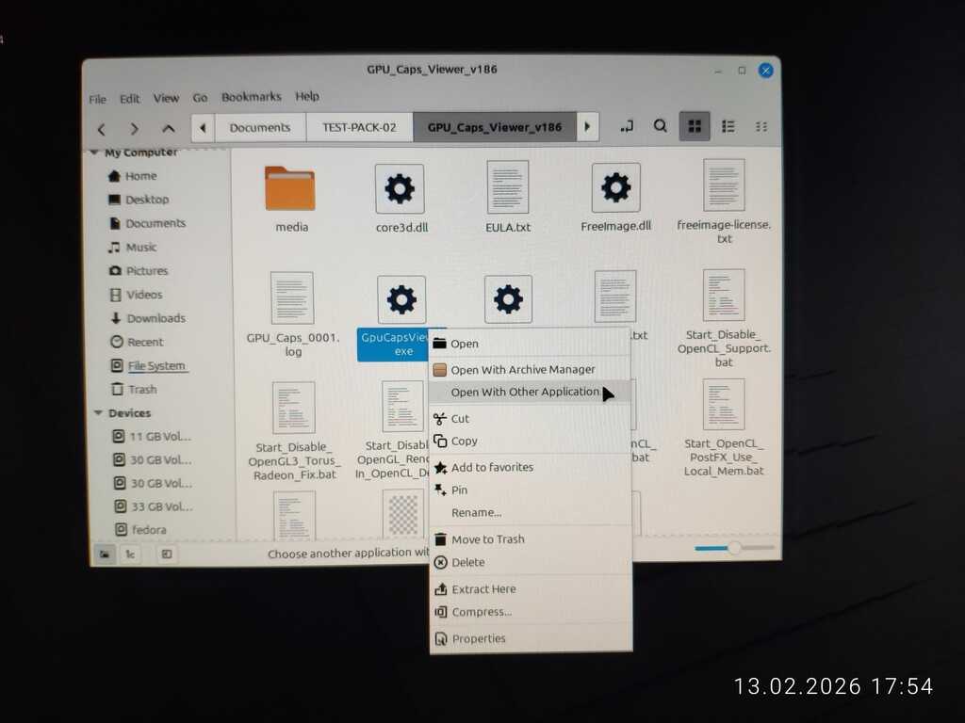965x723 pixels.
Task: Open the Edit menu
Action: [x=129, y=98]
